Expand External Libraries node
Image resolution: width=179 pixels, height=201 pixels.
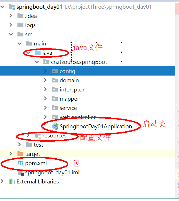[2, 181]
